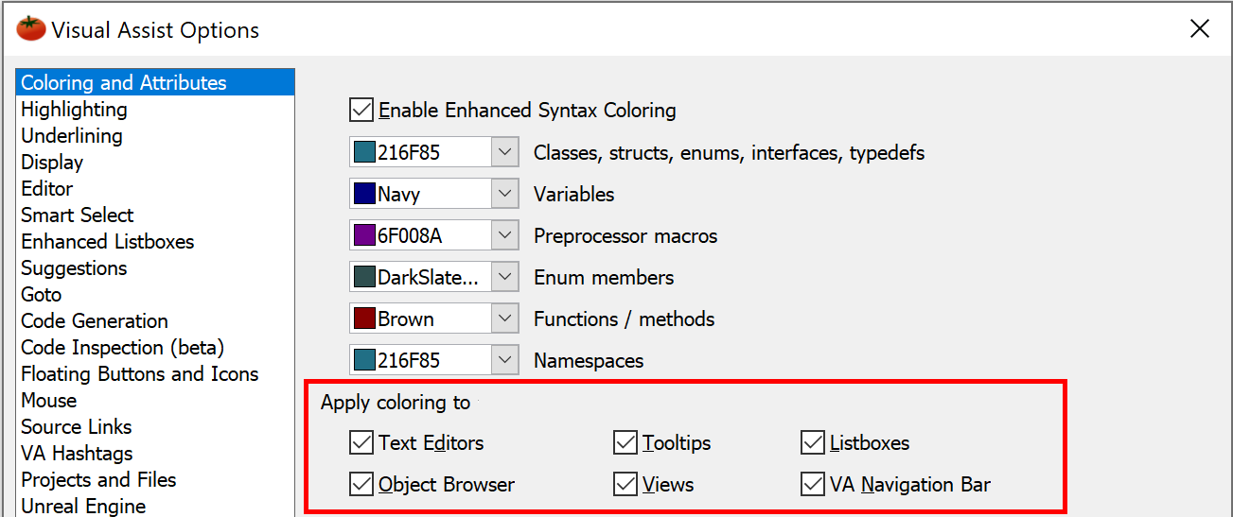Close the Visual Assist Options dialog
The image size is (1233, 517).
(1200, 29)
